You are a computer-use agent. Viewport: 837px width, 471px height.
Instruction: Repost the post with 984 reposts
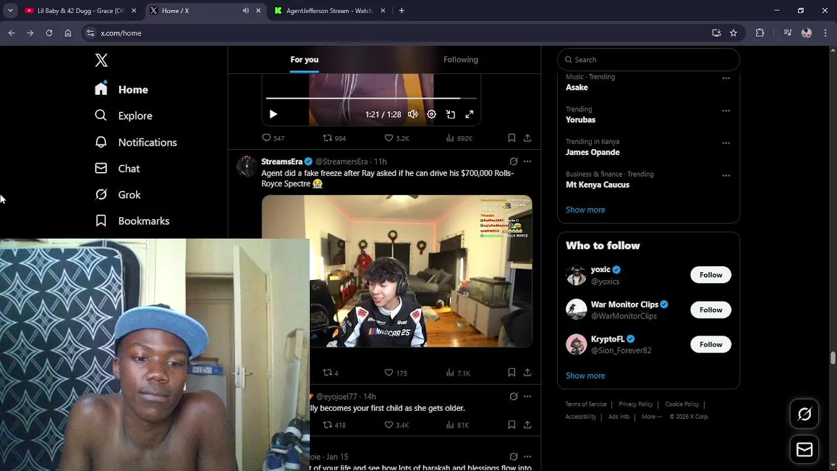[334, 138]
